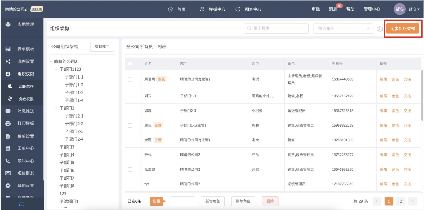Collapse the 子部门2 tree node arrow
Viewport: 424px width, 210px height.
click(56, 108)
